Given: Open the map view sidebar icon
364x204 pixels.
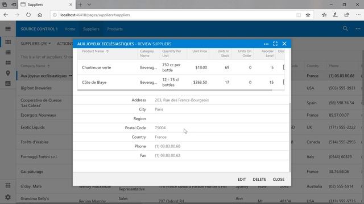Looking at the screenshot, I should (x=8, y=73).
